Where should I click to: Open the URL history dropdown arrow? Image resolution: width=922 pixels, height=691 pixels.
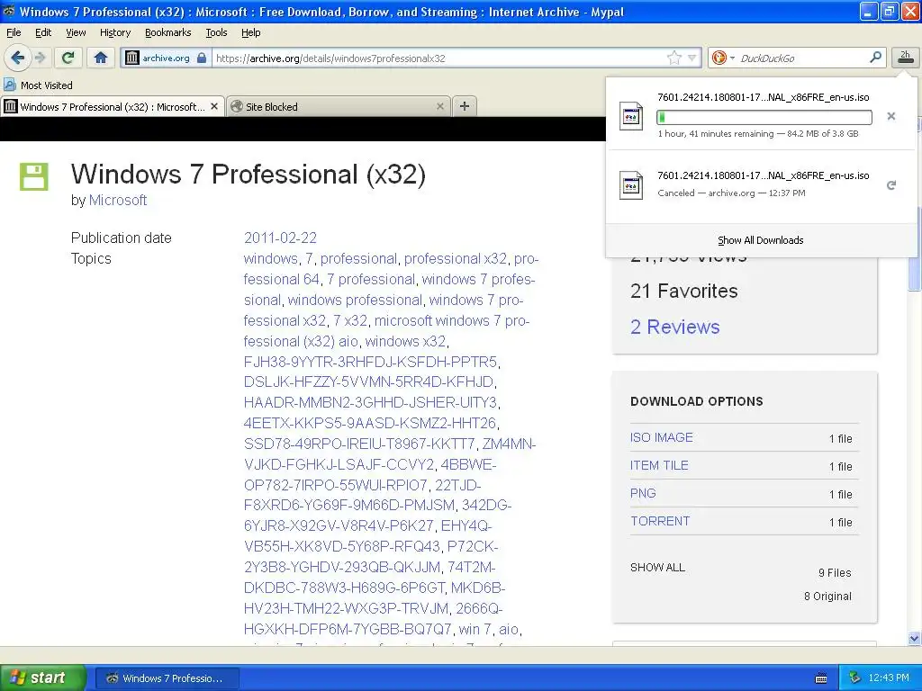tap(692, 58)
